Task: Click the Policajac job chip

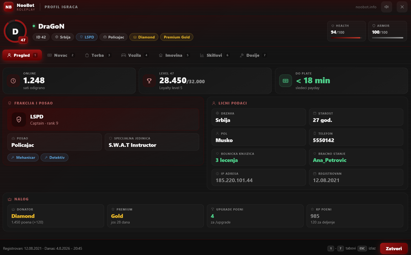Action: 113,37
